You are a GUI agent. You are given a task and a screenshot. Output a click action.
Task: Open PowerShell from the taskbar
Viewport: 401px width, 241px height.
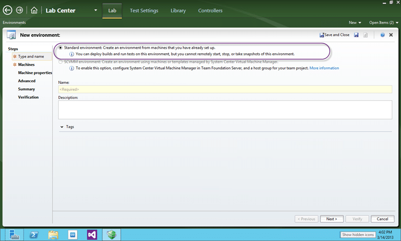pyautogui.click(x=34, y=234)
